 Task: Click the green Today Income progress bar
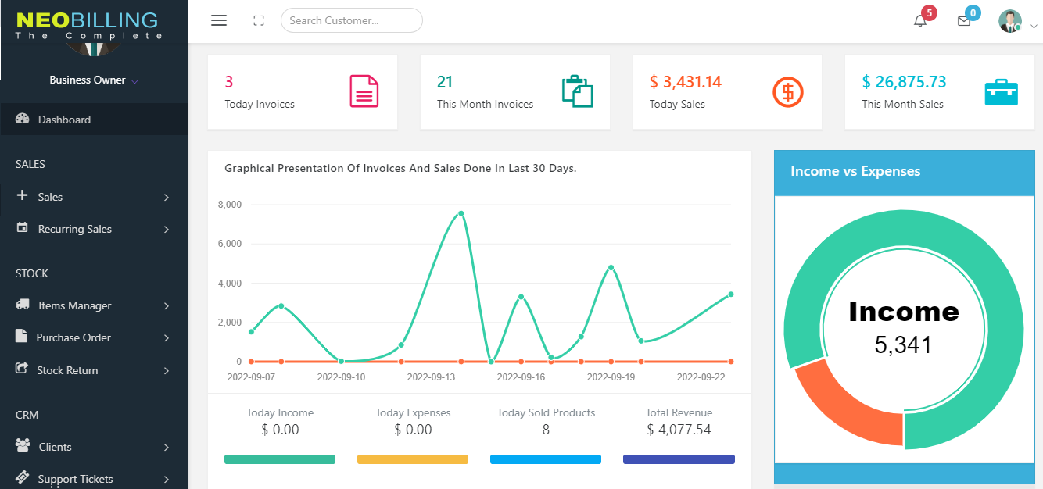coord(279,459)
